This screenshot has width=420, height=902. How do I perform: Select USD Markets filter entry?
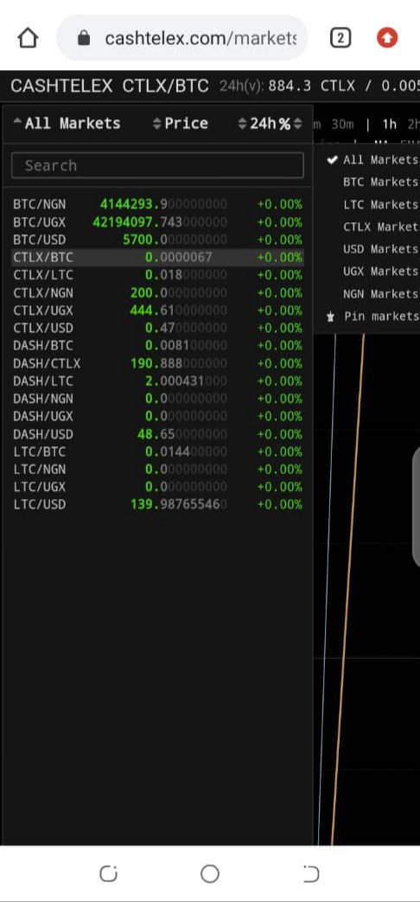click(x=380, y=249)
